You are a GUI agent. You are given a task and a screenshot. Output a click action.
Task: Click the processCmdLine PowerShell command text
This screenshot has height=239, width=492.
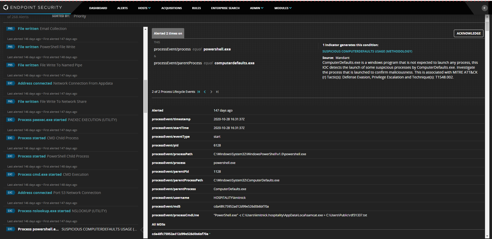pyautogui.click(x=290, y=215)
